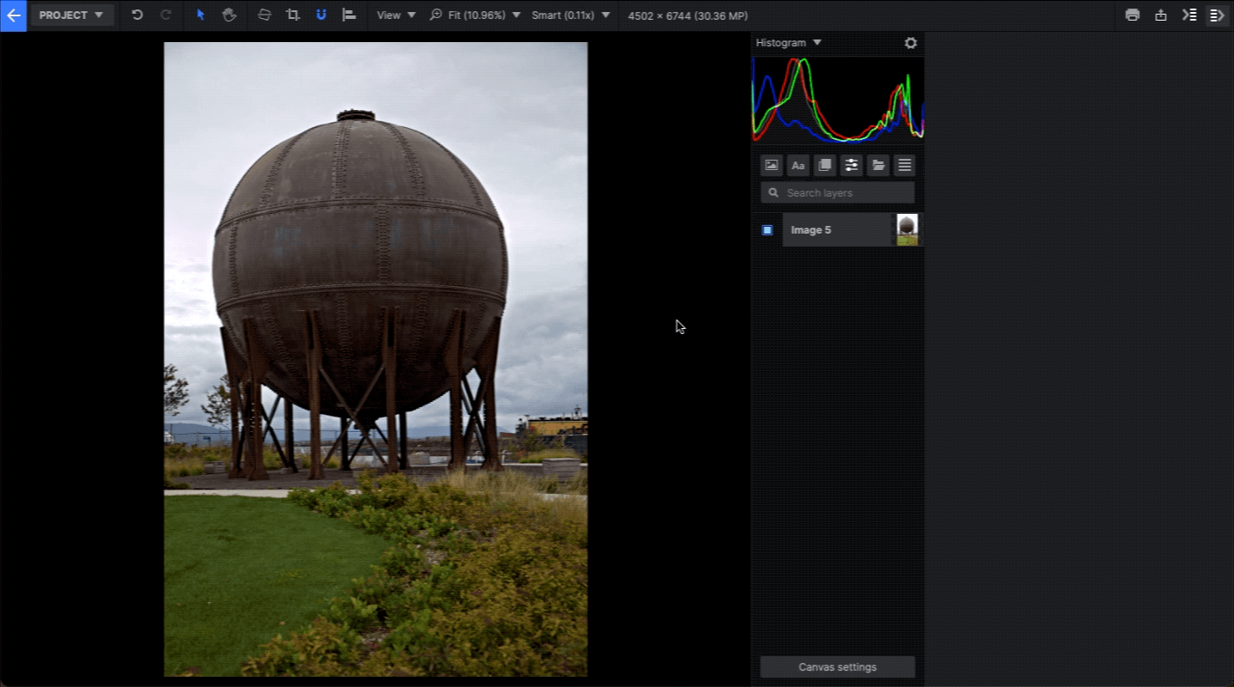Open Canvas settings
Screen dimensions: 1234x687
pos(836,666)
